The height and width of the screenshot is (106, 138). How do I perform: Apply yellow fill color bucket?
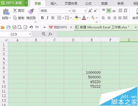[76, 18]
